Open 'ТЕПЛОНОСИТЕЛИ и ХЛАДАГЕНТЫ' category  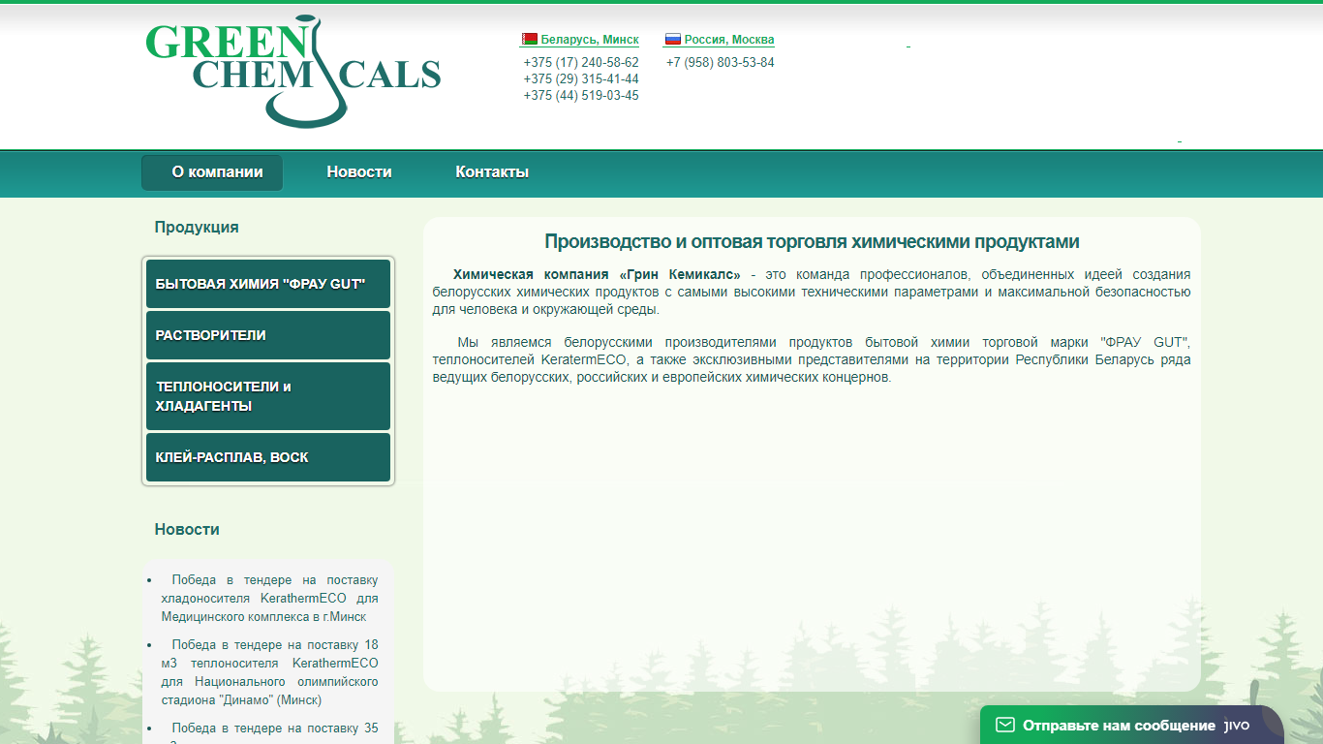point(268,396)
